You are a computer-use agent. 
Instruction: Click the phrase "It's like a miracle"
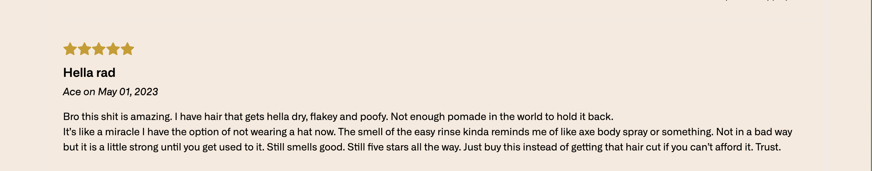coord(101,132)
